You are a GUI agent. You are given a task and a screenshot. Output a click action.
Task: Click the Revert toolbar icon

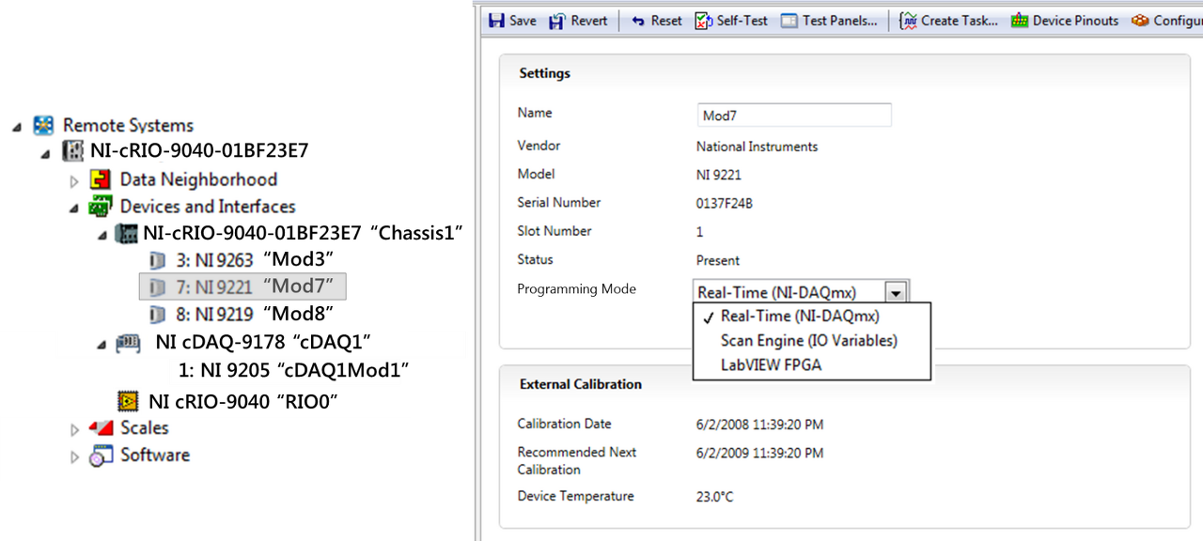click(557, 21)
